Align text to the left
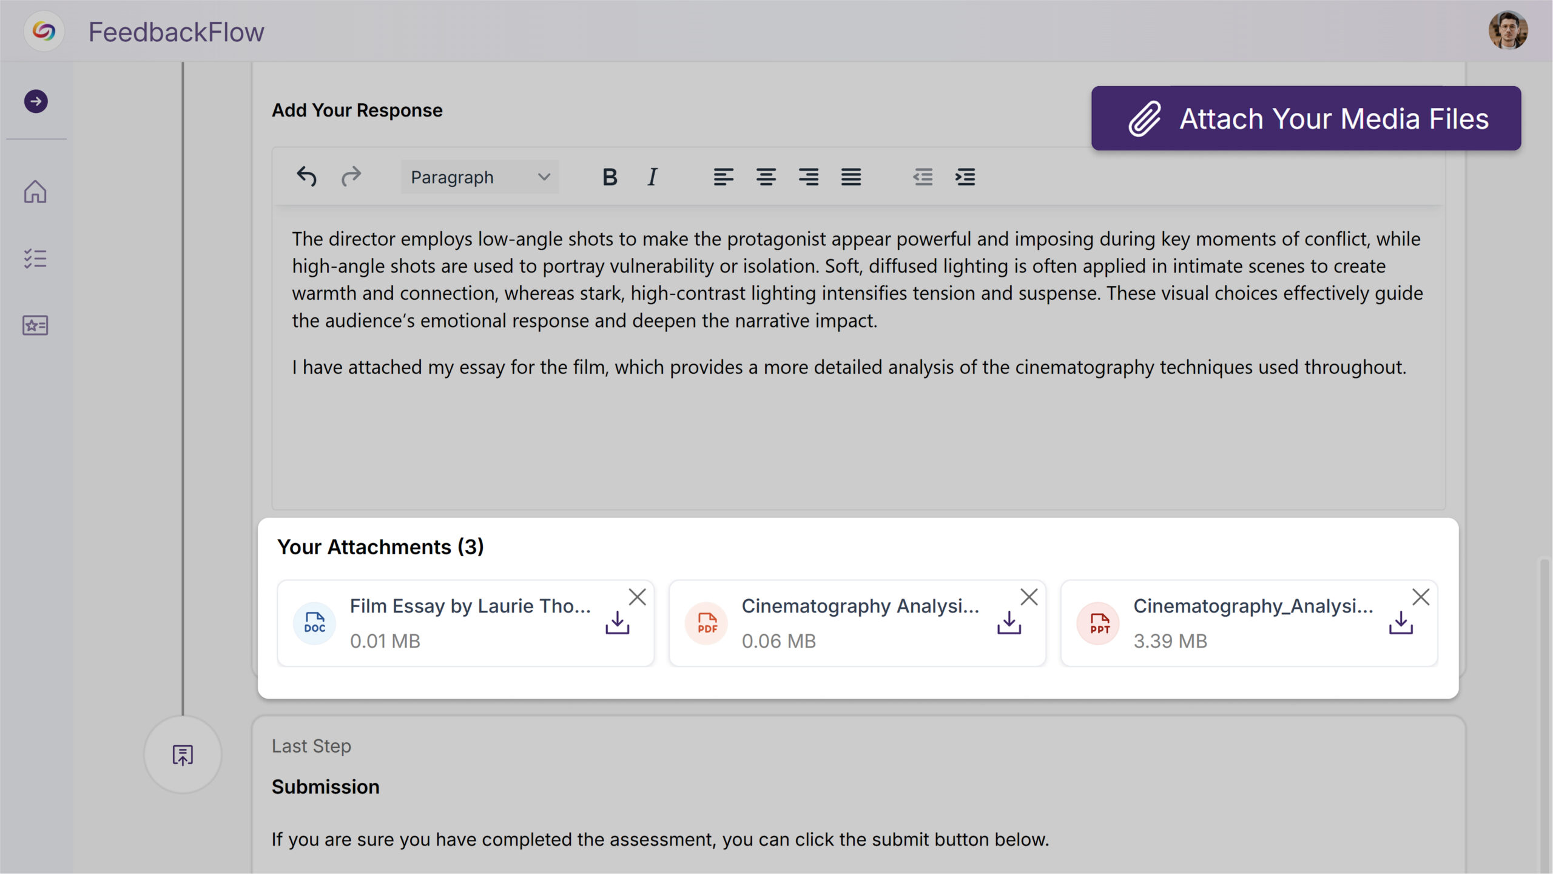Viewport: 1553px width, 874px height. [x=723, y=177]
